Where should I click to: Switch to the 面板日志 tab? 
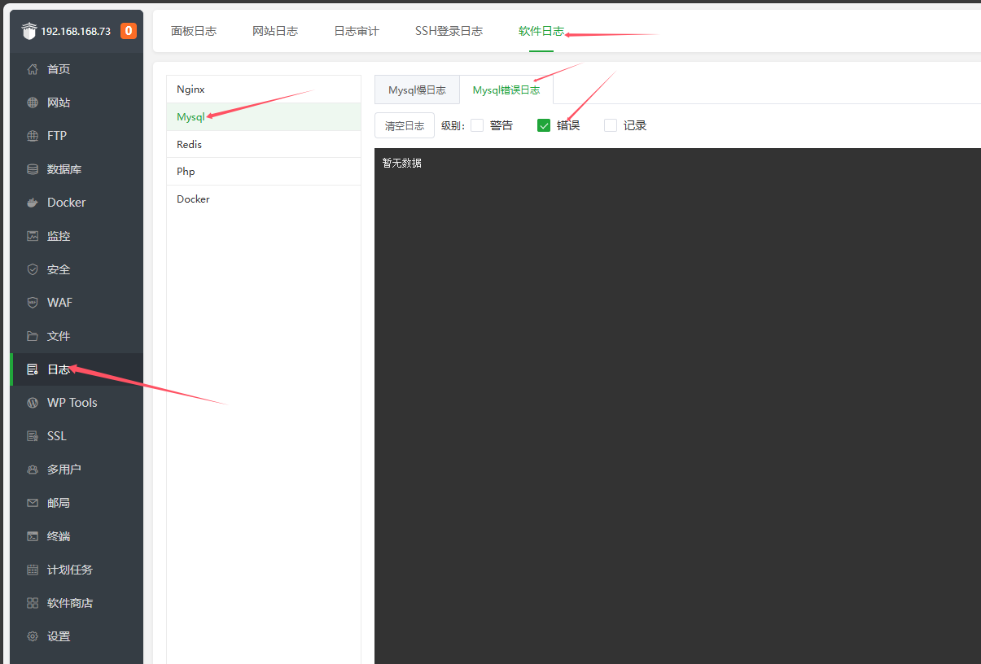194,31
